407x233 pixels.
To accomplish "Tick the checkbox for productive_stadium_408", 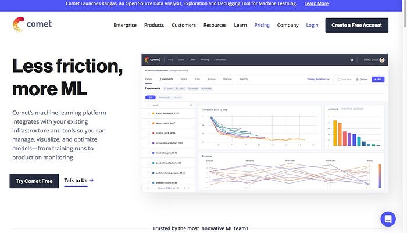I will [148, 163].
